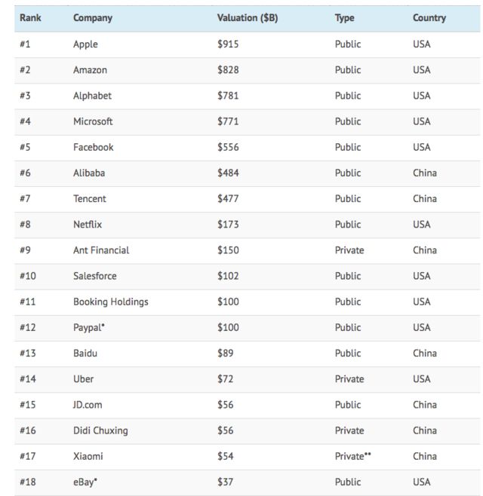Image resolution: width=483 pixels, height=496 pixels.
Task: Select the Booking Holdings company name
Action: pyautogui.click(x=111, y=302)
